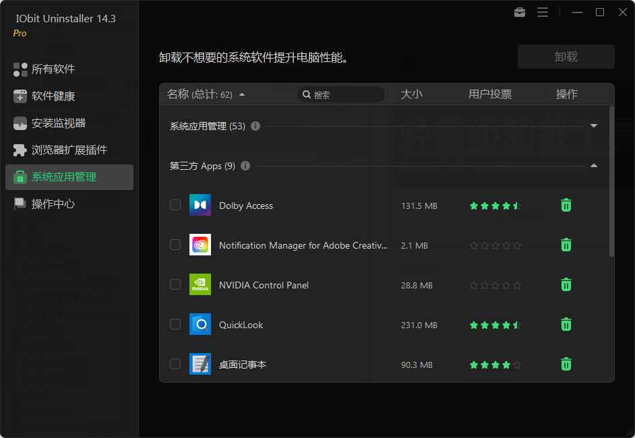Click the Dolby Access star rating
The width and height of the screenshot is (635, 438).
495,206
